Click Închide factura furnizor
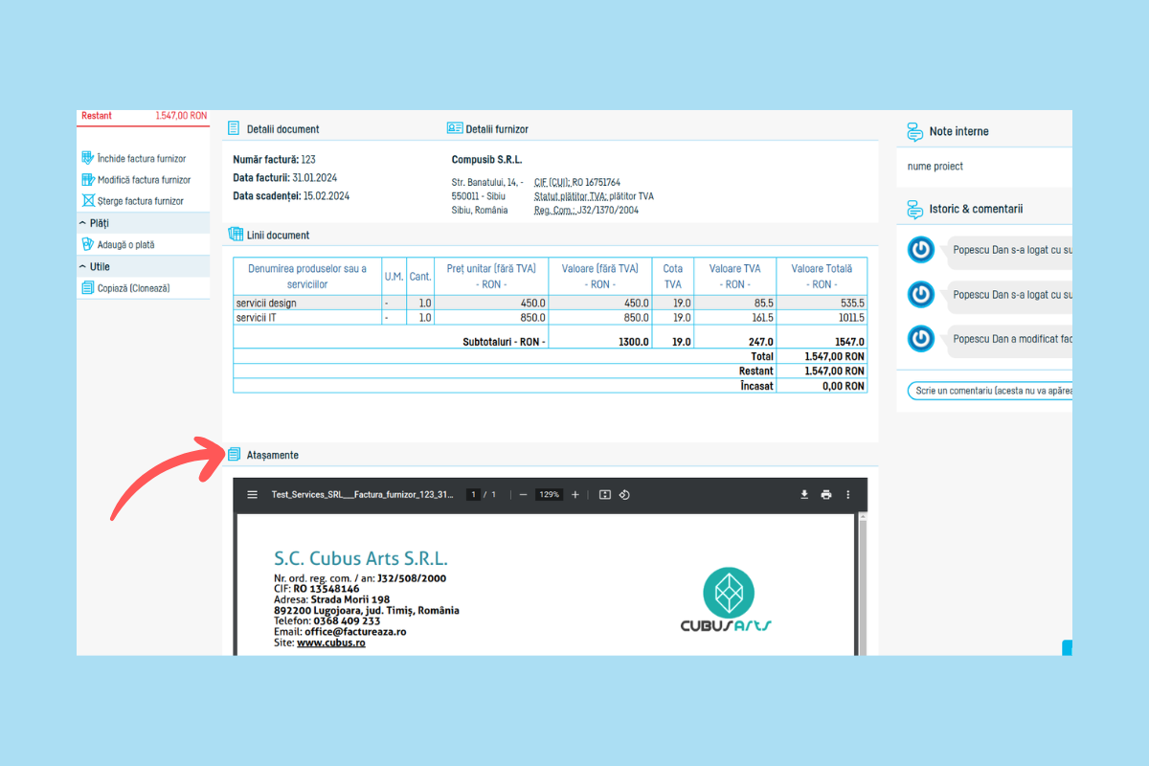The image size is (1149, 766). pyautogui.click(x=141, y=159)
